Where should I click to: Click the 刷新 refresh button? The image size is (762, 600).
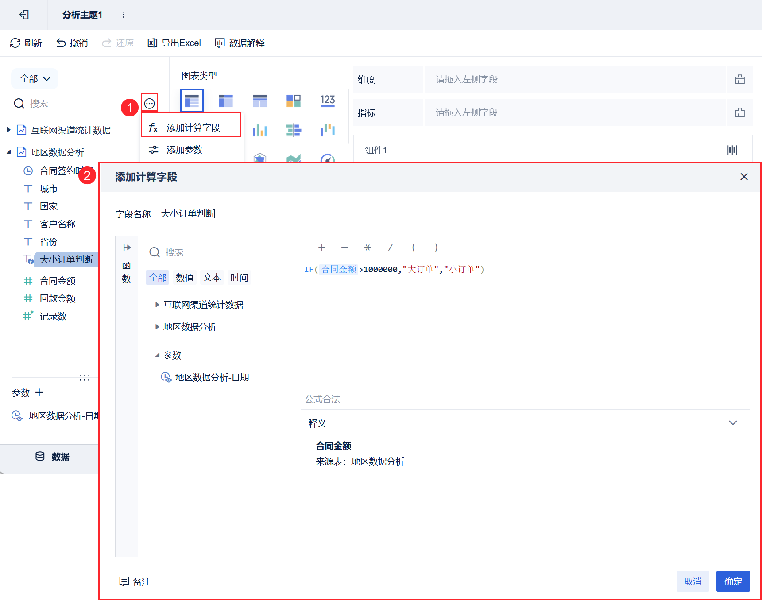coord(26,43)
